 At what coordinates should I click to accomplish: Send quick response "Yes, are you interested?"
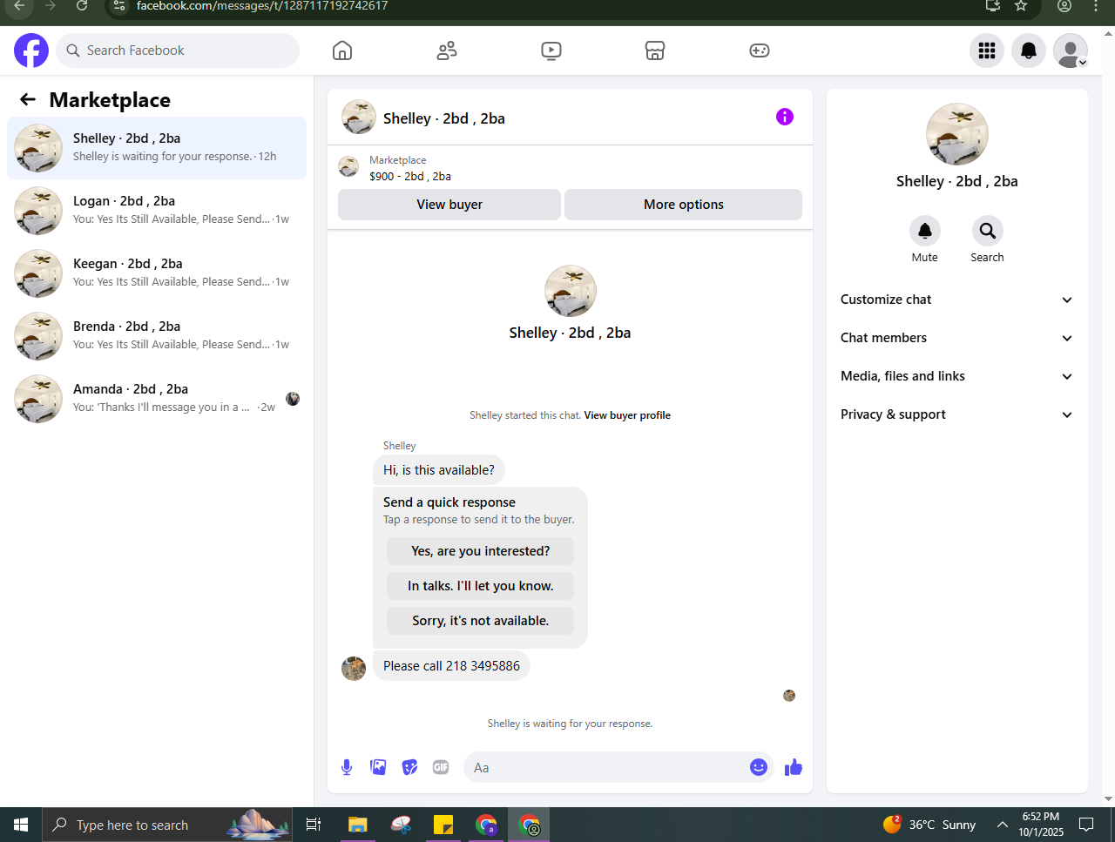click(481, 551)
